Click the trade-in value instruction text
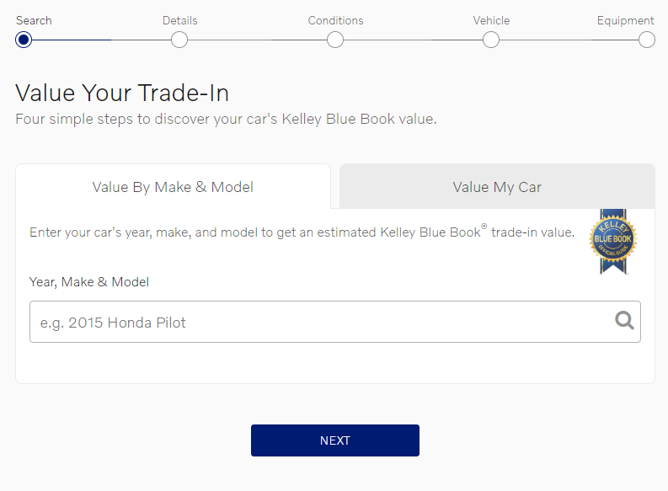Viewport: 668px width, 491px height. point(302,232)
